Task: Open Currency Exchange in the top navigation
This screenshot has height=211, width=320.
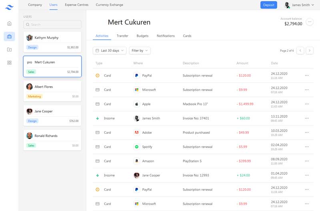Action: [x=109, y=5]
